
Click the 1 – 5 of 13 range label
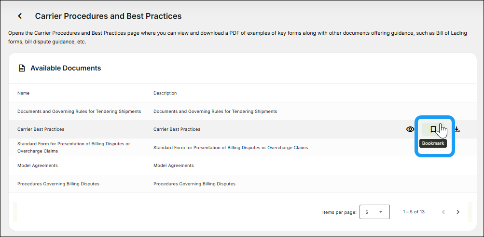[x=414, y=212]
